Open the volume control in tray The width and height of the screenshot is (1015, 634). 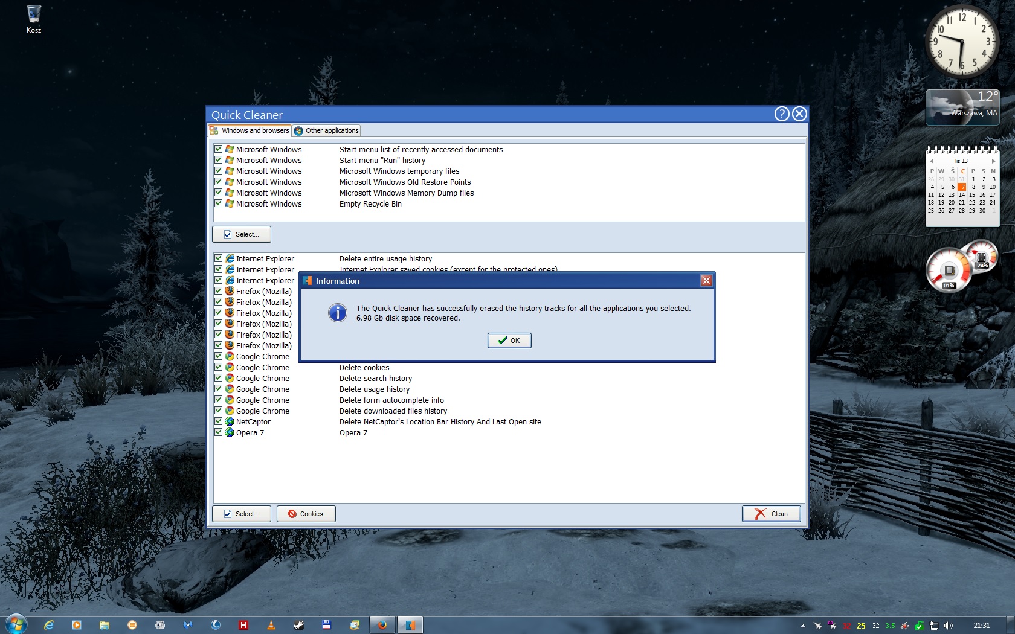[x=948, y=626]
